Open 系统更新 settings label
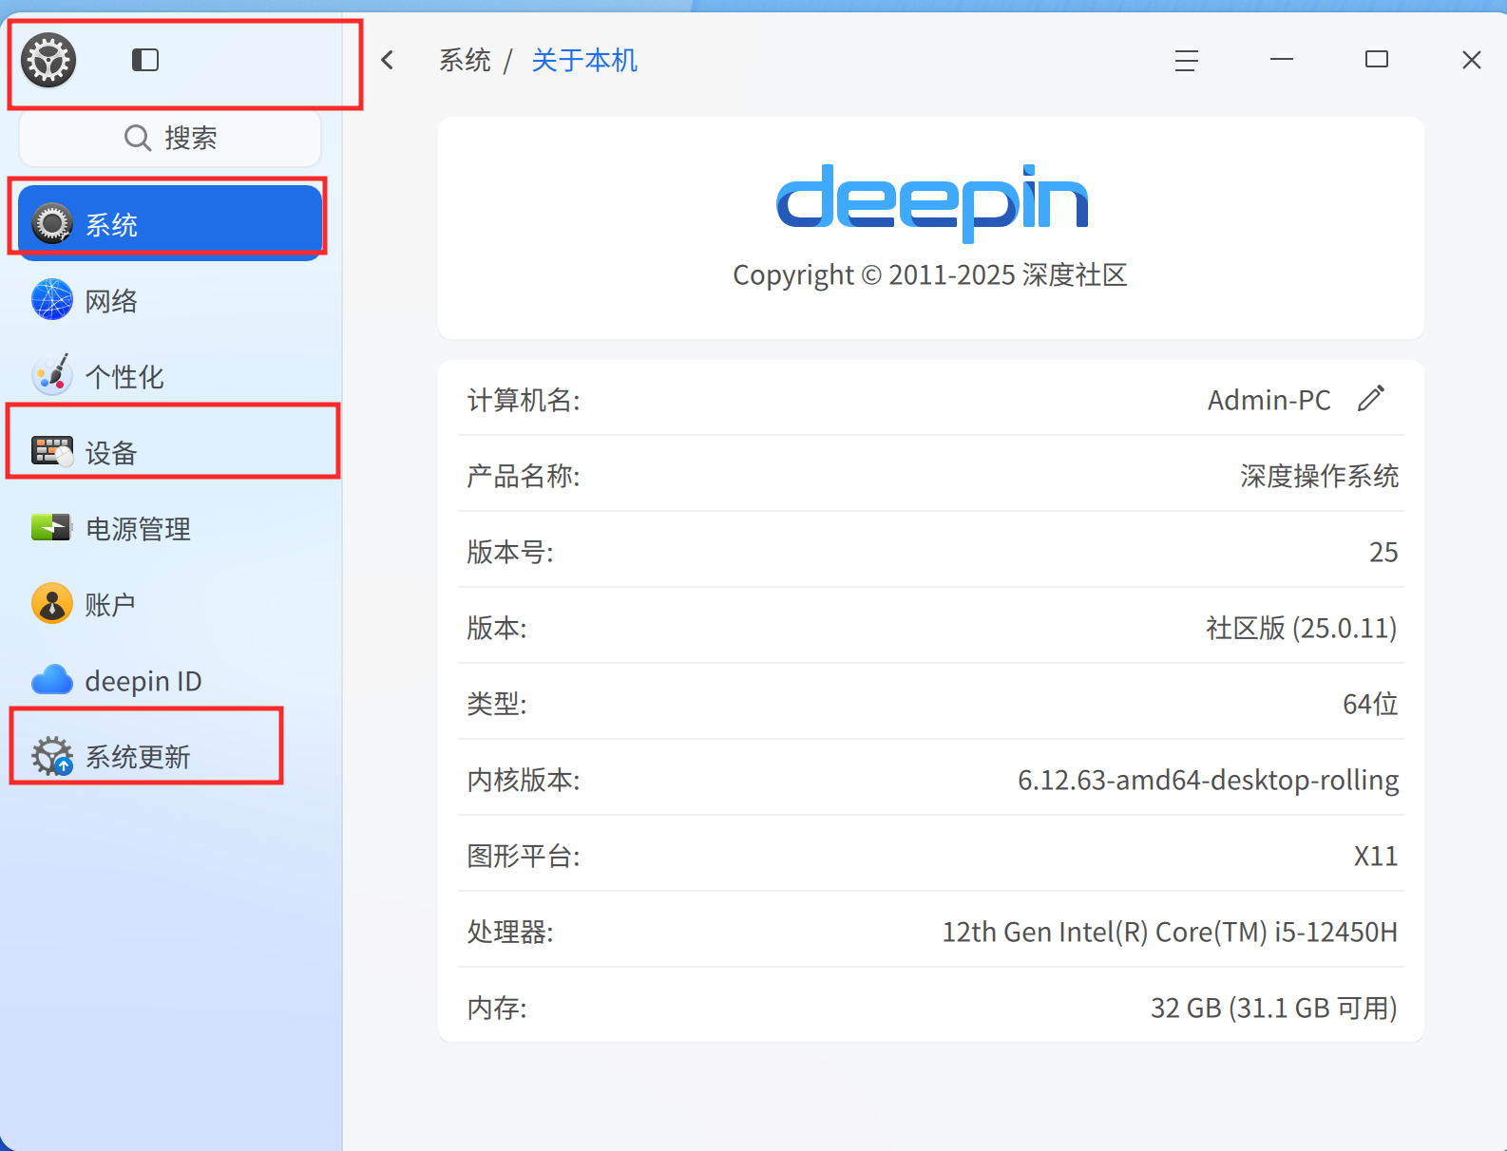1507x1151 pixels. point(139,757)
